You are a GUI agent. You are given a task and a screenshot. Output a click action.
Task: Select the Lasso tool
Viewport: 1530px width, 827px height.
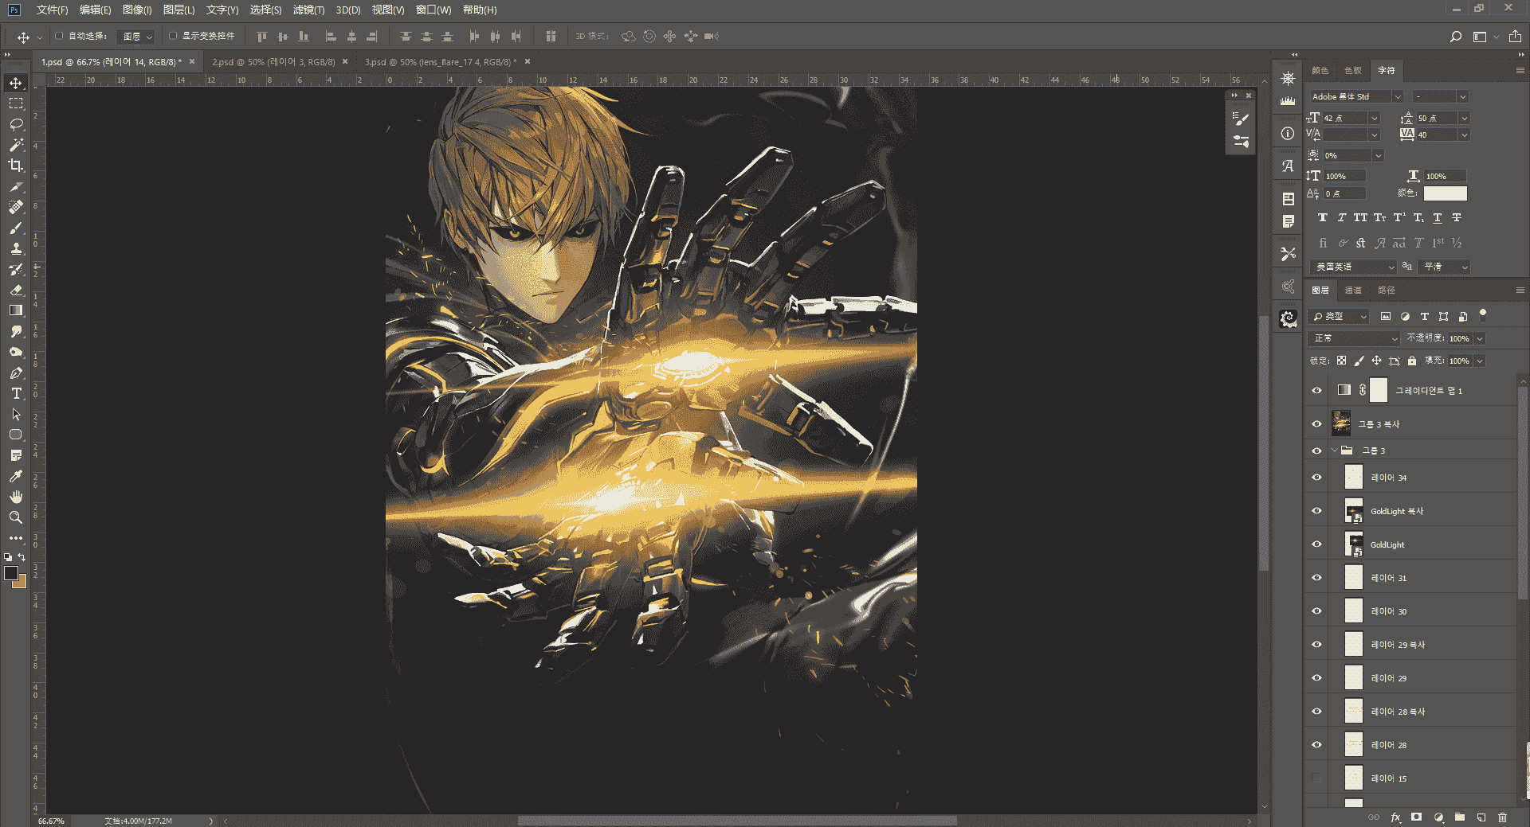pyautogui.click(x=16, y=124)
